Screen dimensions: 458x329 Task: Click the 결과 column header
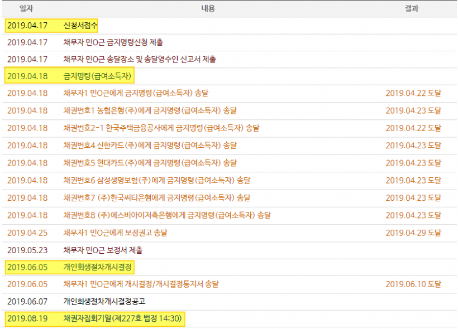(x=412, y=8)
